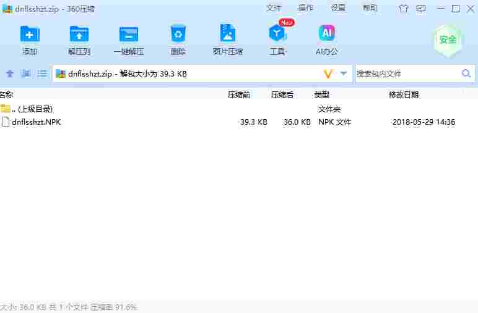Sort by 名称 column header
Screen dimensions: 478x313
click(6, 95)
